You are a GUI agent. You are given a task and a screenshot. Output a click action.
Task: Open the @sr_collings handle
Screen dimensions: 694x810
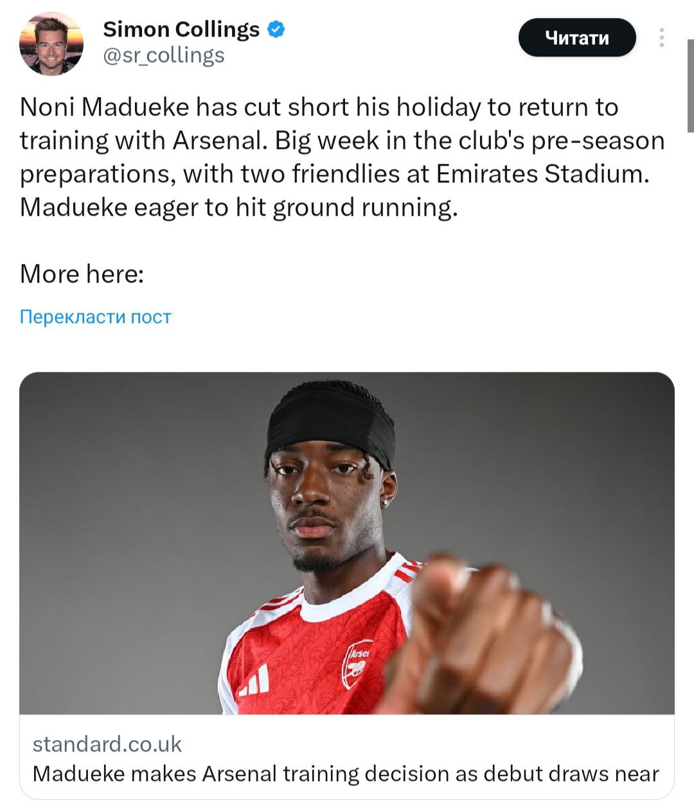(x=164, y=56)
